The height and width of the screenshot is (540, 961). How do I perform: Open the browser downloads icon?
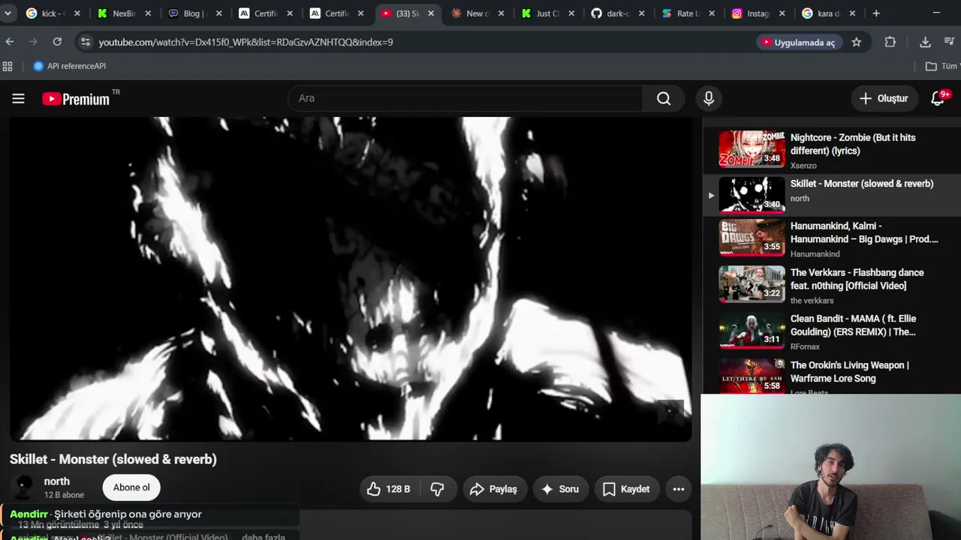click(x=925, y=42)
